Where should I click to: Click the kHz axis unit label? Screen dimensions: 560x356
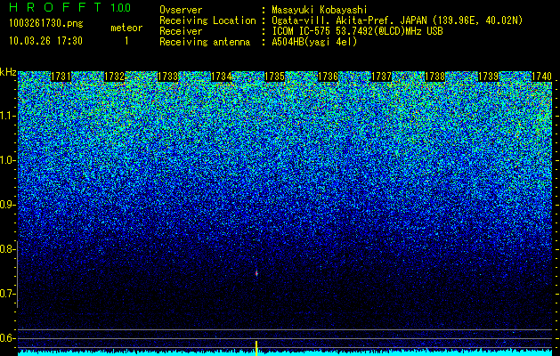tap(8, 72)
